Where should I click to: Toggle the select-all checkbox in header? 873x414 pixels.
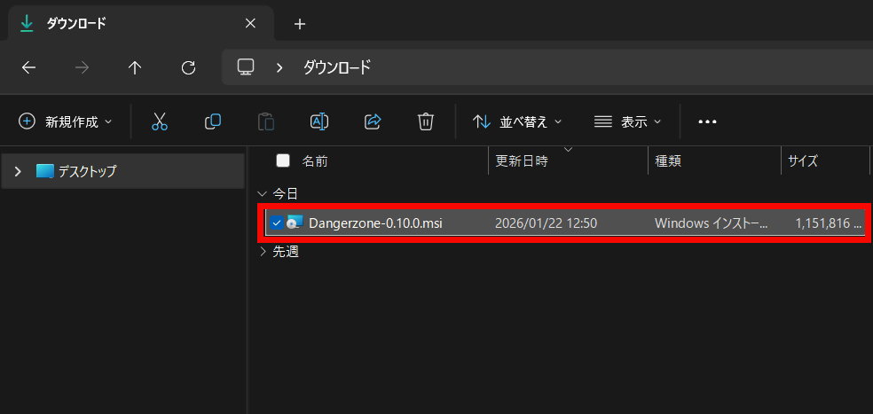pyautogui.click(x=283, y=160)
